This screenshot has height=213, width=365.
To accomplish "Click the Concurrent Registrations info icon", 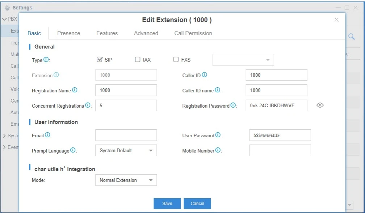I will [88, 105].
